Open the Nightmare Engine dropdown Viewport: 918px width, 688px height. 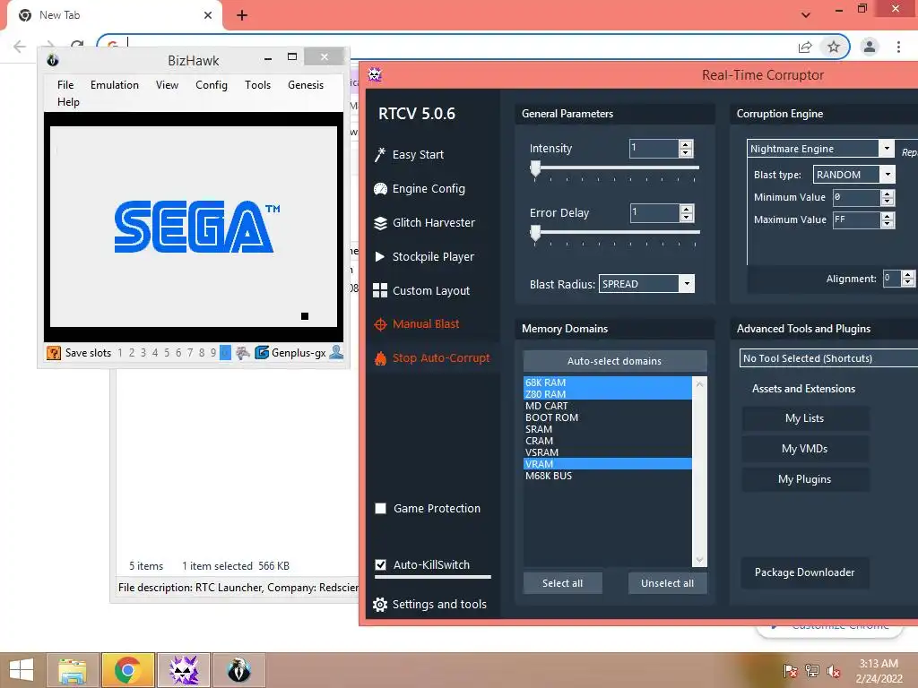[887, 149]
